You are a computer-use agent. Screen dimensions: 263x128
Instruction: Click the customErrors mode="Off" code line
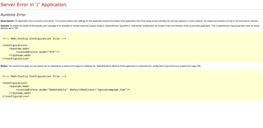[38, 52]
